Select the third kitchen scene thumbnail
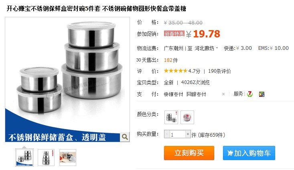 click(x=68, y=158)
